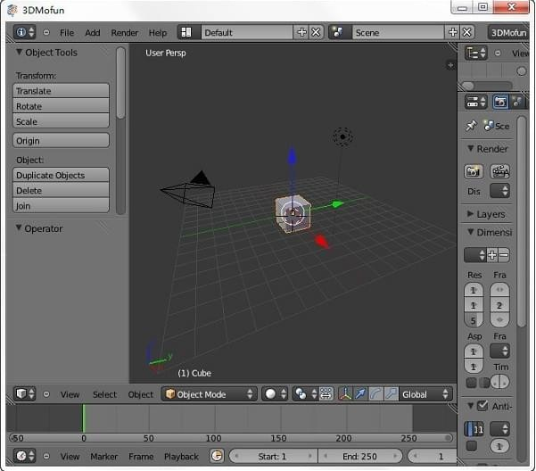Render a still image with camera icon button
The image size is (536, 471).
point(474,171)
